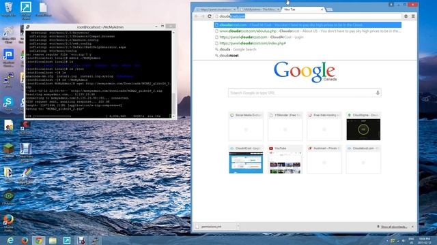Open the Recycle Bin desktop icon
Screen dimensions: 437x245
[8, 9]
